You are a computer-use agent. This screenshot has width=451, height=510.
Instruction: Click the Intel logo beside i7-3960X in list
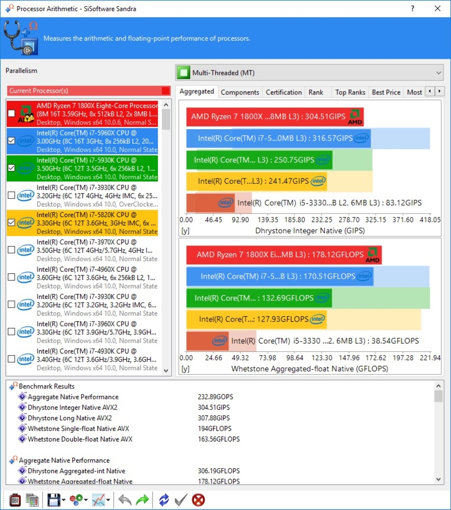[x=26, y=332]
